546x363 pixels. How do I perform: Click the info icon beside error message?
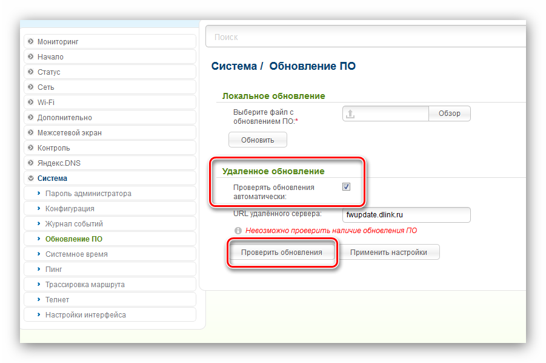coord(238,231)
